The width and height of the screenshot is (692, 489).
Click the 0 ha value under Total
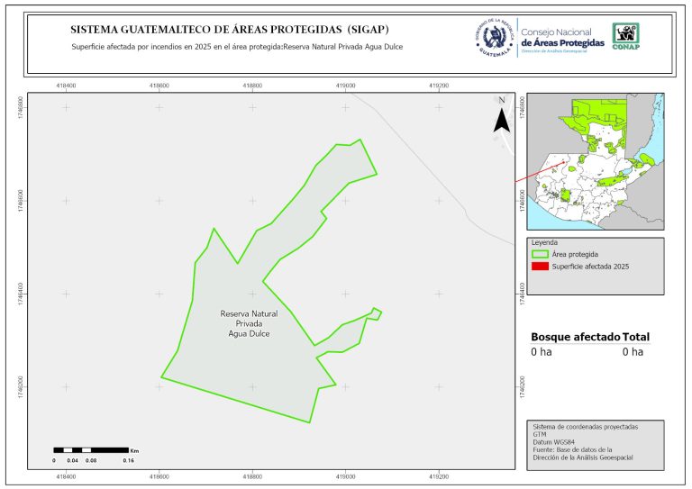[633, 352]
